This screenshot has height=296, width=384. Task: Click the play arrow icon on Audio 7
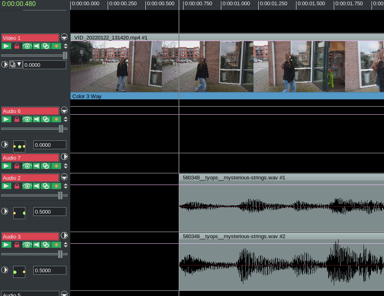tap(6, 166)
